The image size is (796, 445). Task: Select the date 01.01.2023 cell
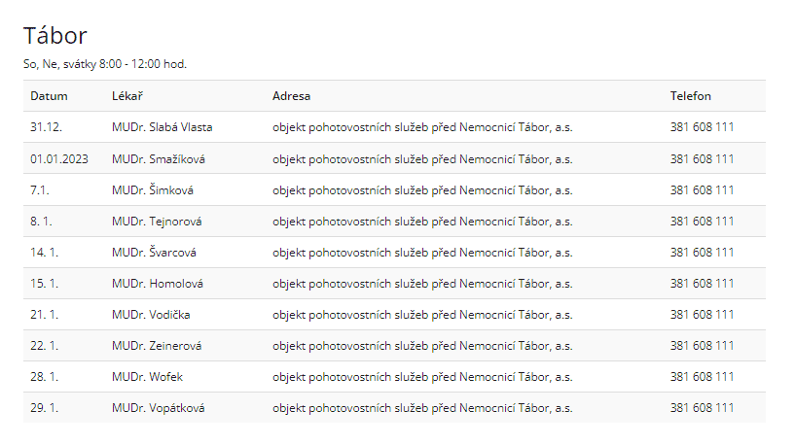pos(59,158)
